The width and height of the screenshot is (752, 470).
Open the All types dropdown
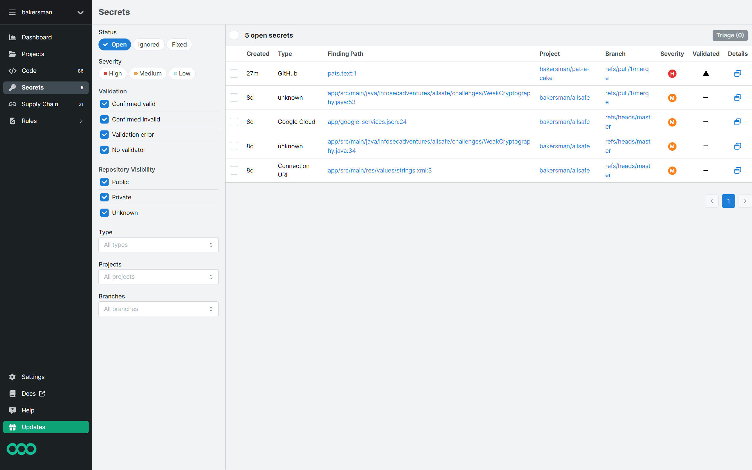click(158, 245)
